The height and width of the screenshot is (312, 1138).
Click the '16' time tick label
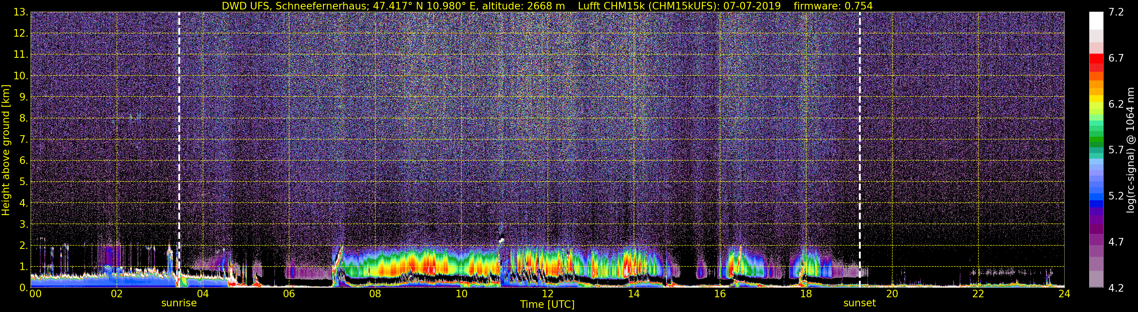click(720, 294)
